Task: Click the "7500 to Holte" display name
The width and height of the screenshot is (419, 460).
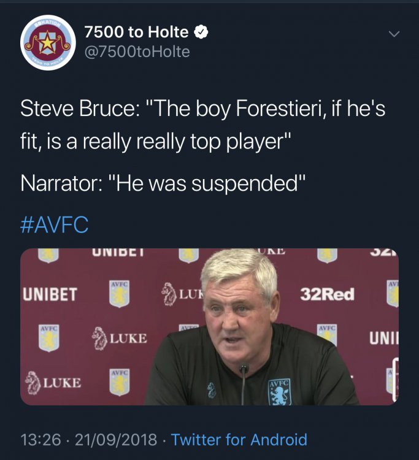Action: pos(136,32)
